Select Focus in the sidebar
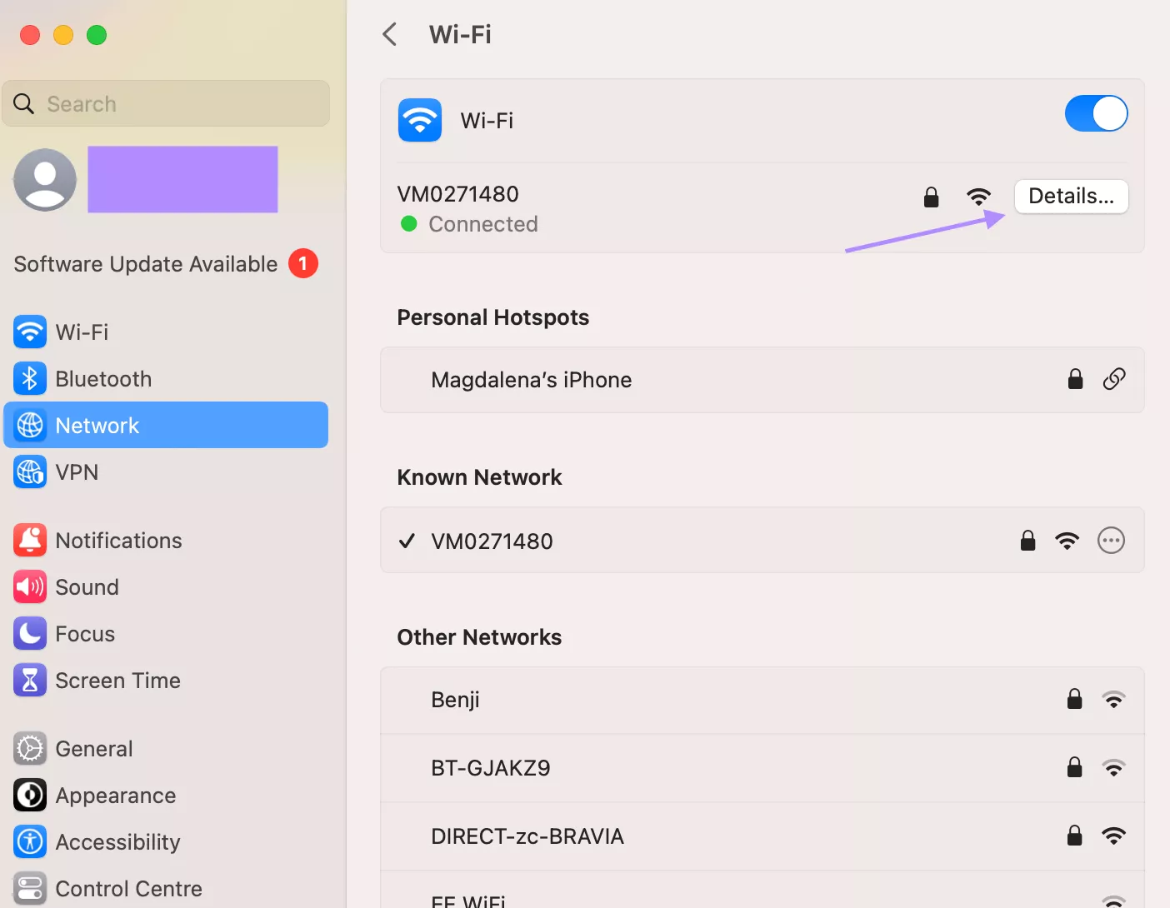Image resolution: width=1170 pixels, height=908 pixels. [85, 633]
